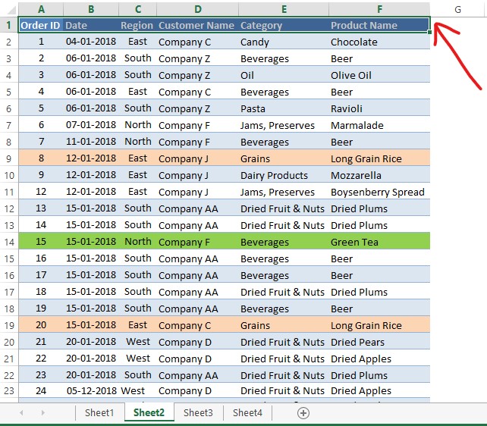Select row 1 header number
This screenshot has height=426, width=487.
coord(8,25)
